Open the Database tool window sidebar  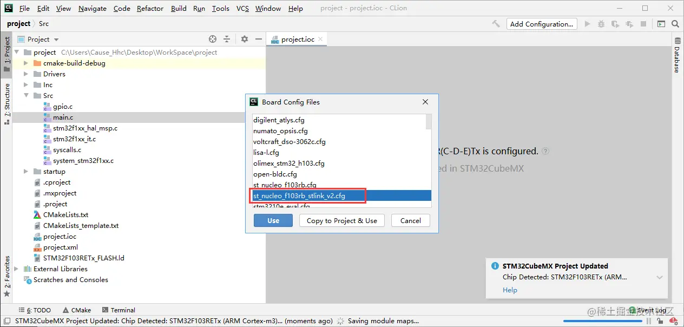click(676, 55)
